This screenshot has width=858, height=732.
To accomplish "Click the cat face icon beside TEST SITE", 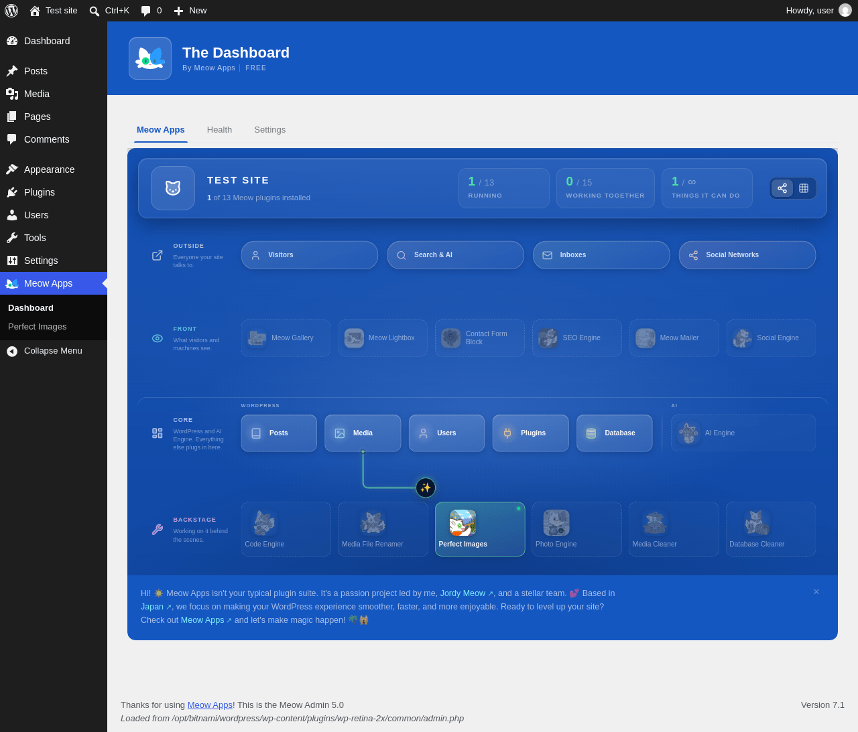I will (173, 188).
